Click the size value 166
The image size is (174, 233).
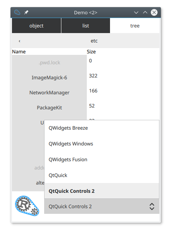[x=93, y=91]
